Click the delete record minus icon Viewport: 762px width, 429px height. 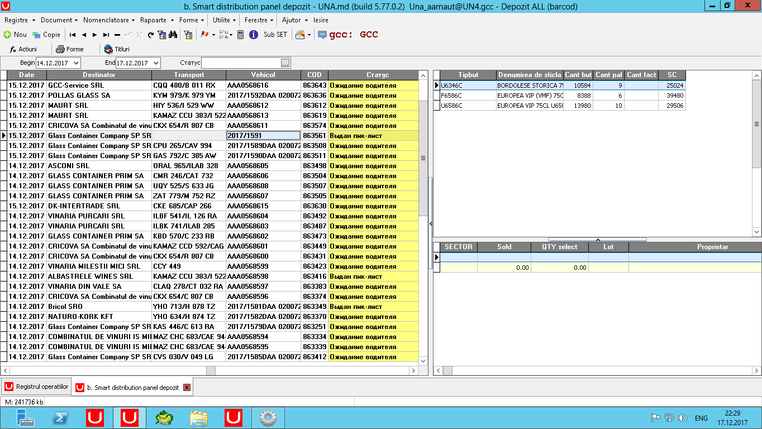coord(118,35)
